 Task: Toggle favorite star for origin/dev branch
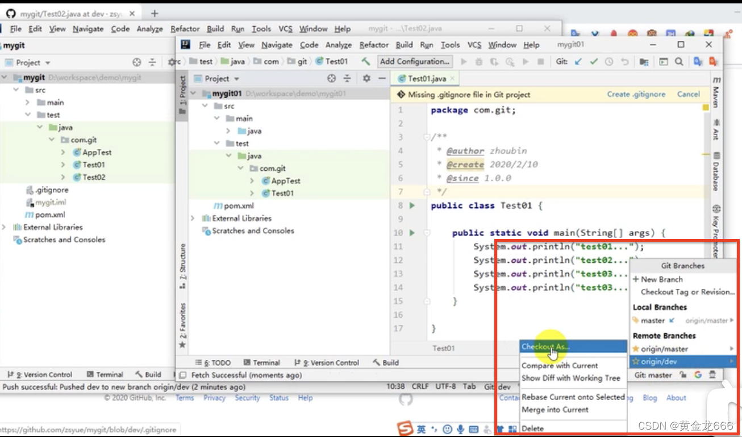tap(636, 362)
